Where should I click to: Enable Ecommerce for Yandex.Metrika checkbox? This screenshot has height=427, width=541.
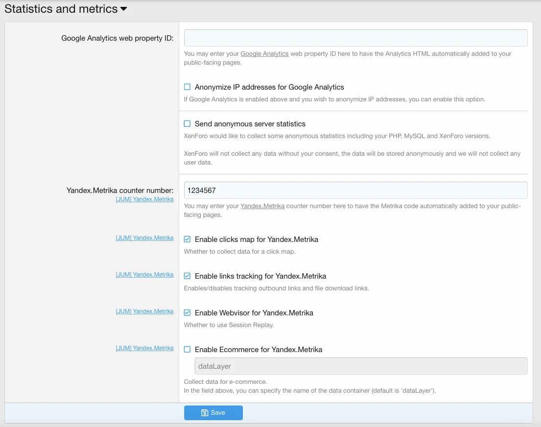(187, 350)
